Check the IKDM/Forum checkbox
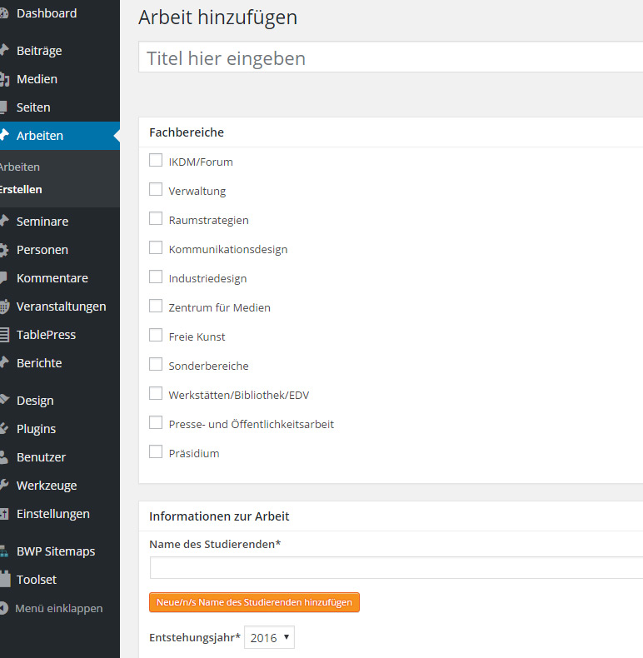This screenshot has height=658, width=643. coord(156,160)
